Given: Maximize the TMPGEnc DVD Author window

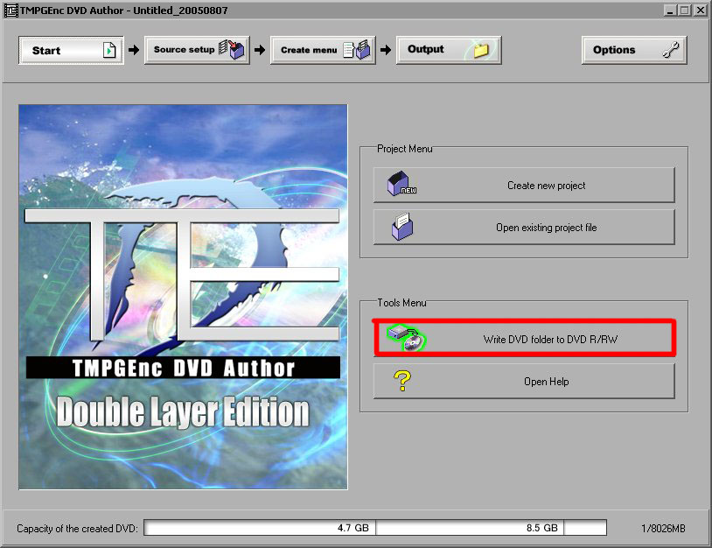Looking at the screenshot, I should [x=684, y=10].
